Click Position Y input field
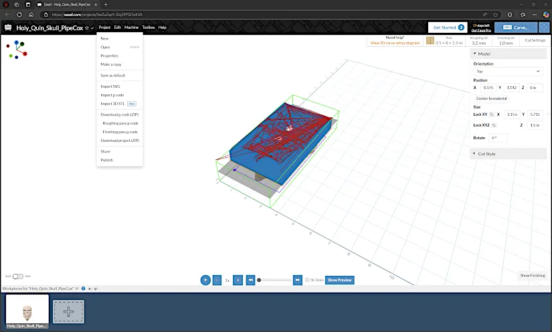Image resolution: width=552 pixels, height=332 pixels. [x=511, y=88]
